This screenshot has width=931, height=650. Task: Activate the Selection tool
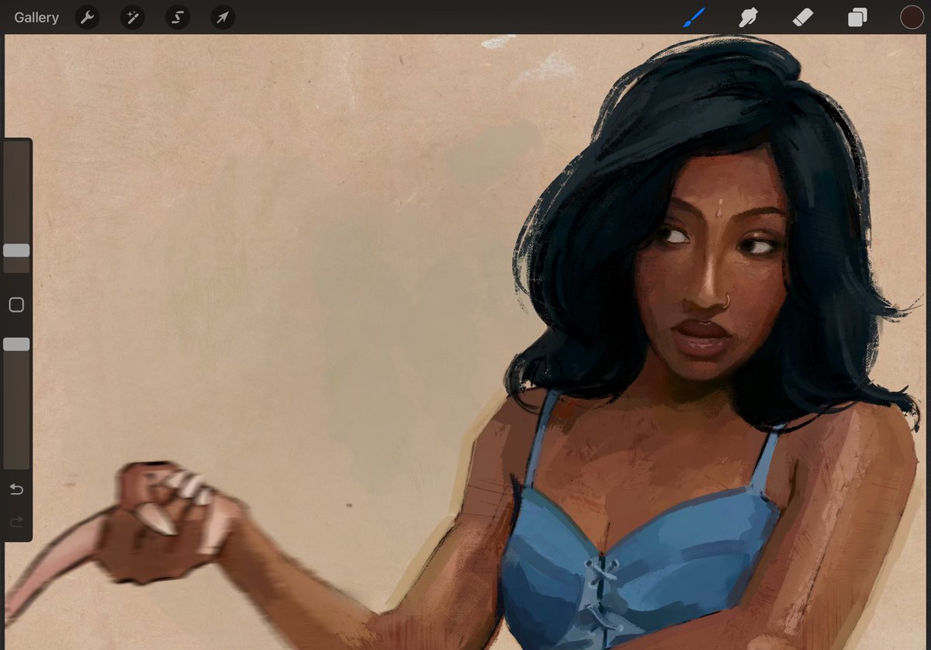[x=177, y=17]
